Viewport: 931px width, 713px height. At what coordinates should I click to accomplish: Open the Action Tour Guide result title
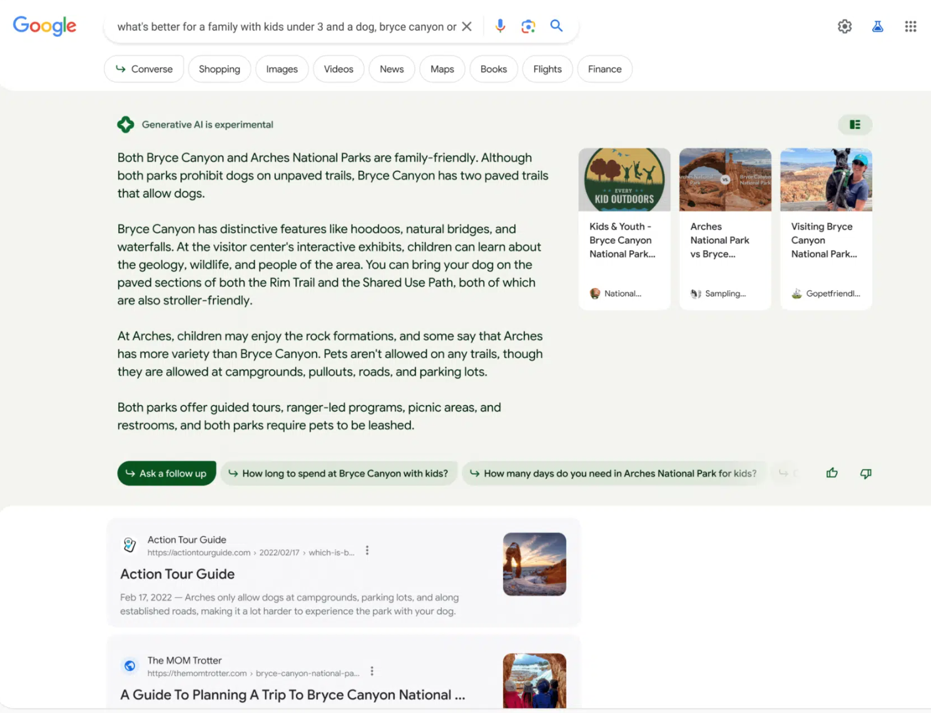pos(178,574)
